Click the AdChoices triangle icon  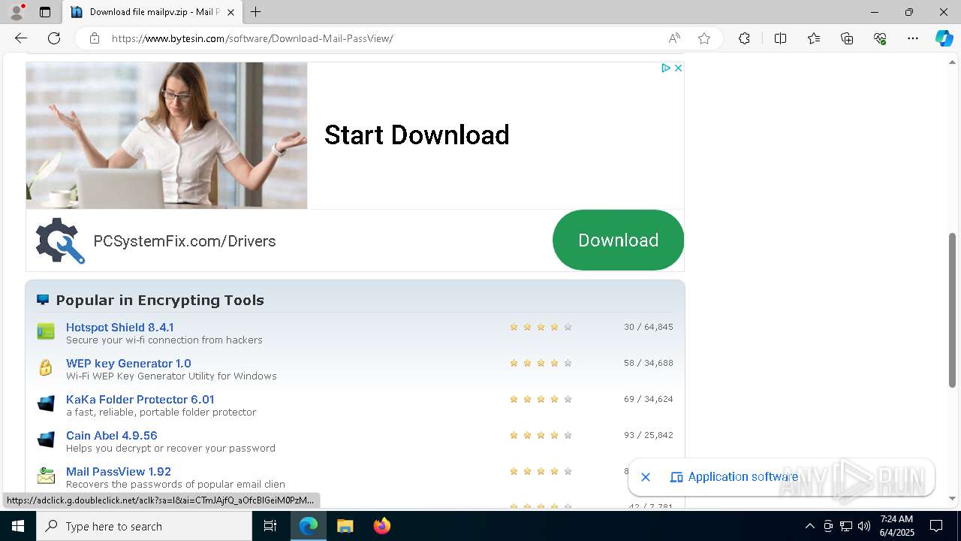coord(665,68)
